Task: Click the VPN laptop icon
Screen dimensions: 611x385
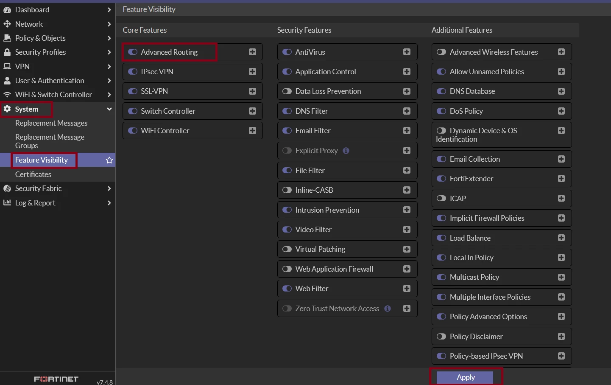Action: pos(7,67)
